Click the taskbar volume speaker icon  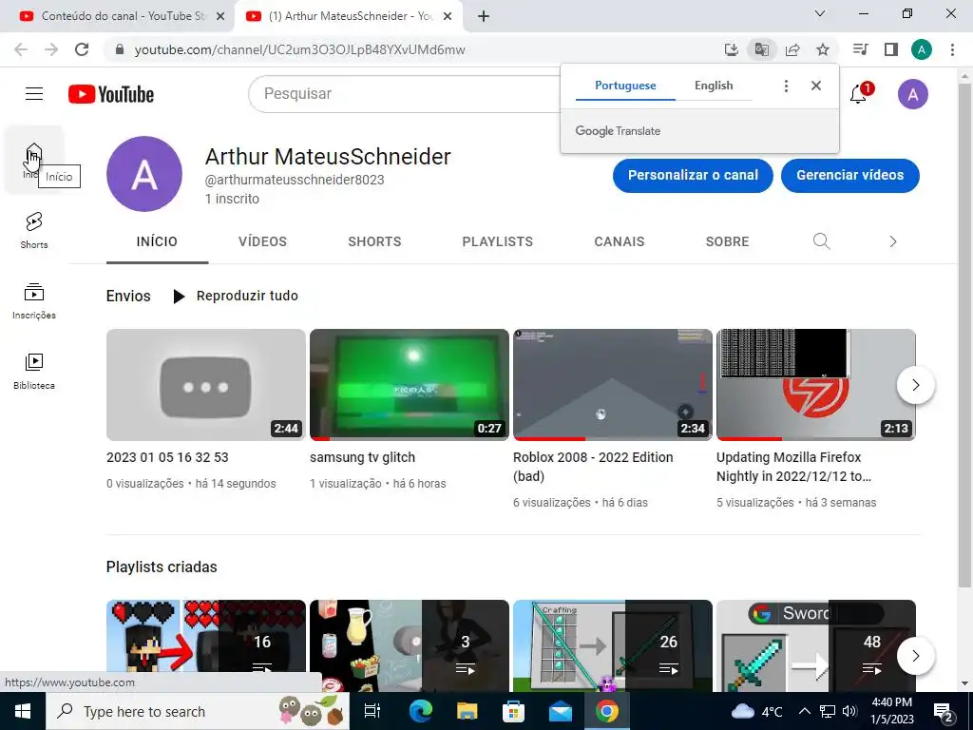click(850, 711)
